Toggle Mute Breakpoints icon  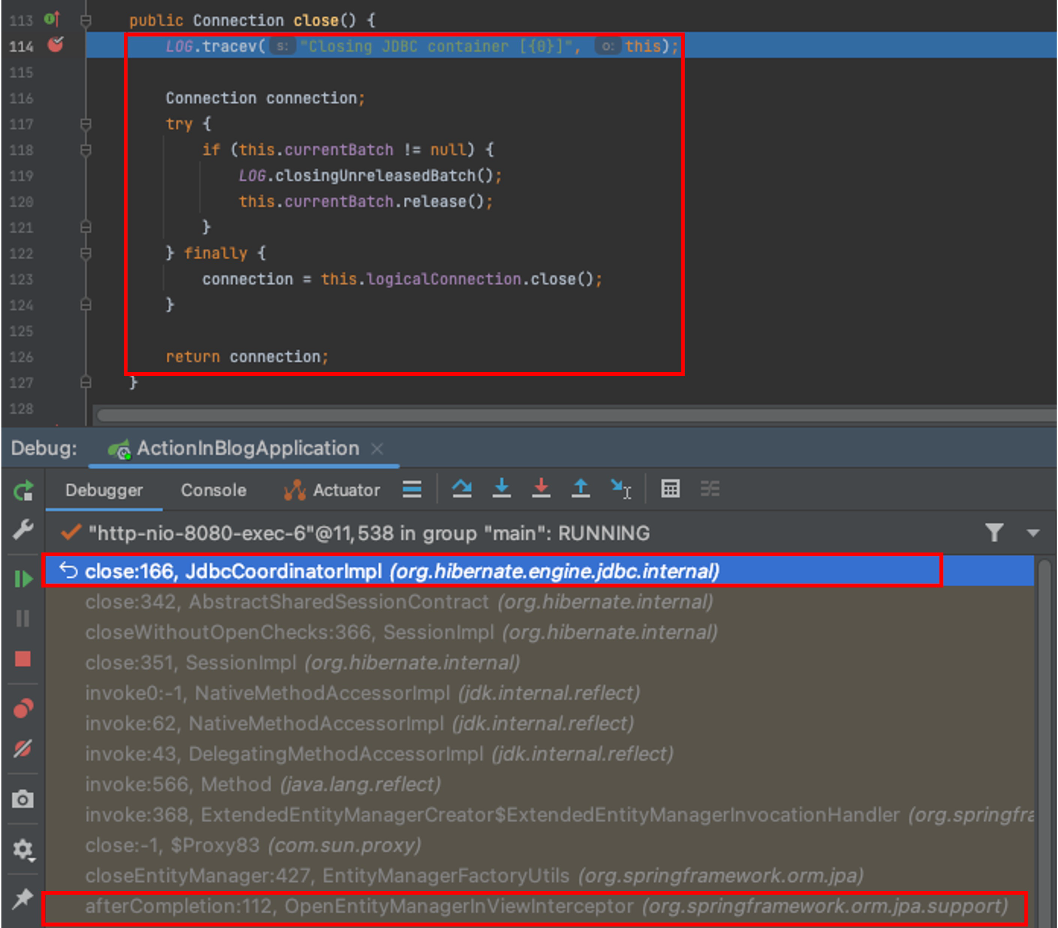23,748
